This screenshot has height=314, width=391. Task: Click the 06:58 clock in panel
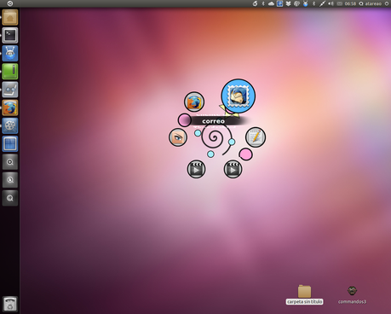click(x=350, y=3)
